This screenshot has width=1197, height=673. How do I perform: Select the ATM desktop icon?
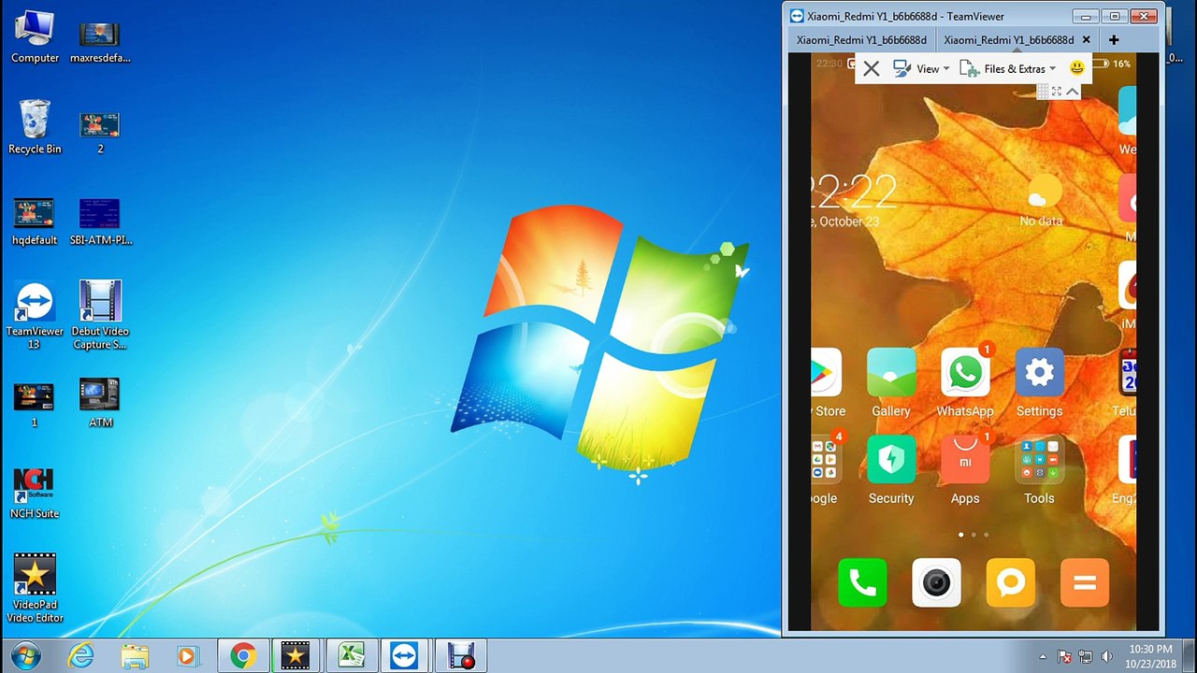coord(100,403)
